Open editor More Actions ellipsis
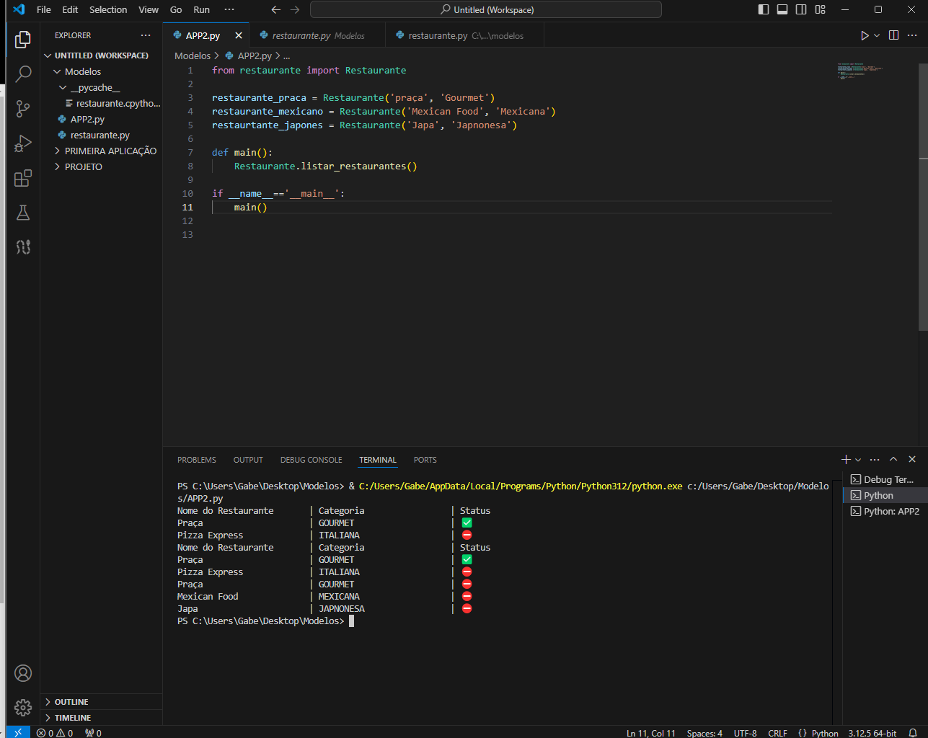The height and width of the screenshot is (738, 928). [913, 35]
